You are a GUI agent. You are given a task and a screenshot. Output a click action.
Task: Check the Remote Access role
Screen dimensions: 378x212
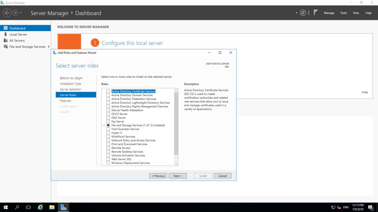point(108,148)
